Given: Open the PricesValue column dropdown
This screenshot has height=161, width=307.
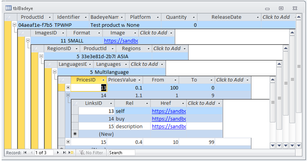Looking at the screenshot, I should [x=139, y=80].
